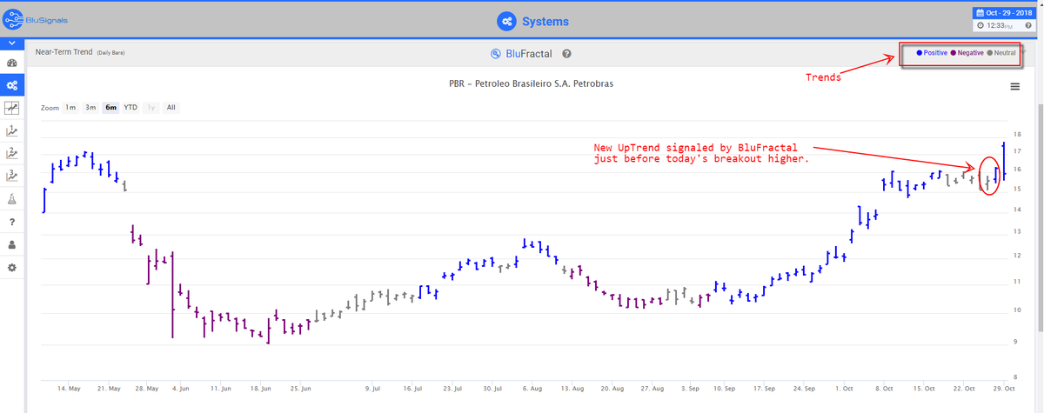
Task: Toggle the Neutral trend legend item
Action: (x=1002, y=53)
